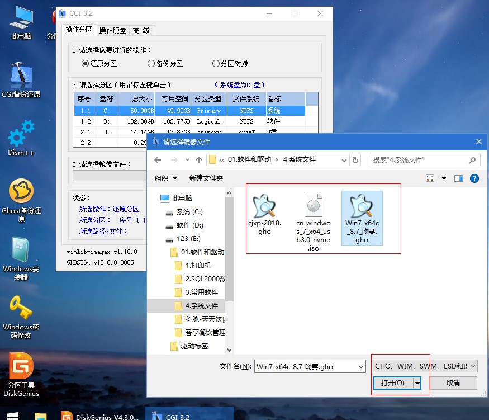This screenshot has height=420, width=489.
Task: Select the 备份分区 radio button
Action: 151,63
